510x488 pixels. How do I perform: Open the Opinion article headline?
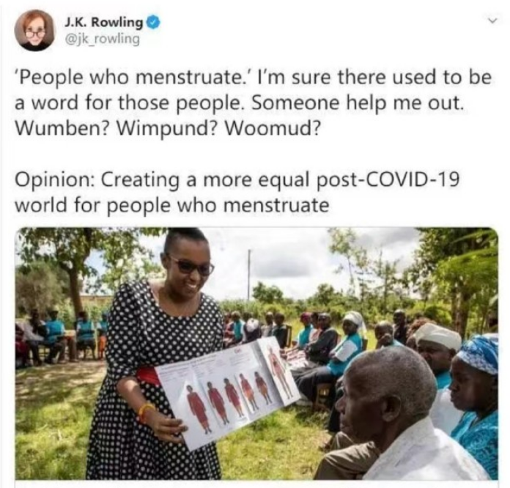[237, 192]
